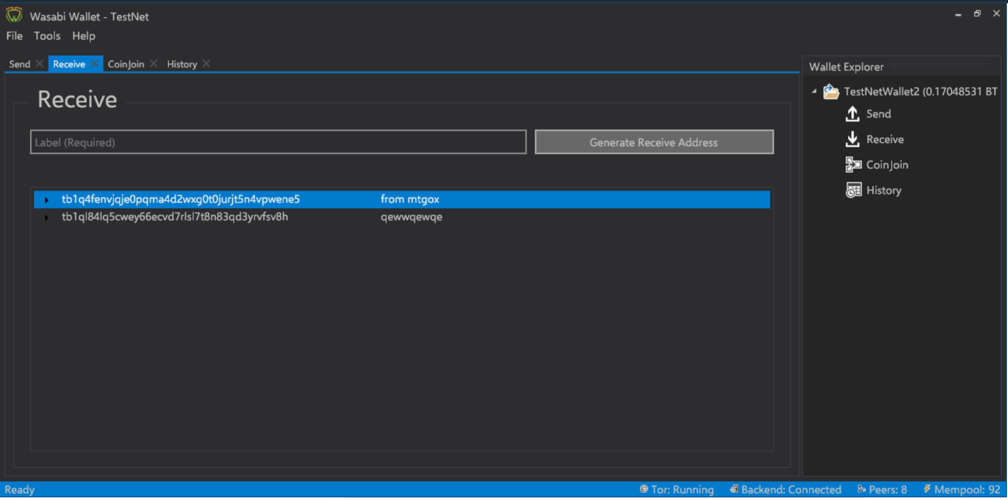Expand the 'from mtgox' address row
The width and height of the screenshot is (1008, 500).
47,200
